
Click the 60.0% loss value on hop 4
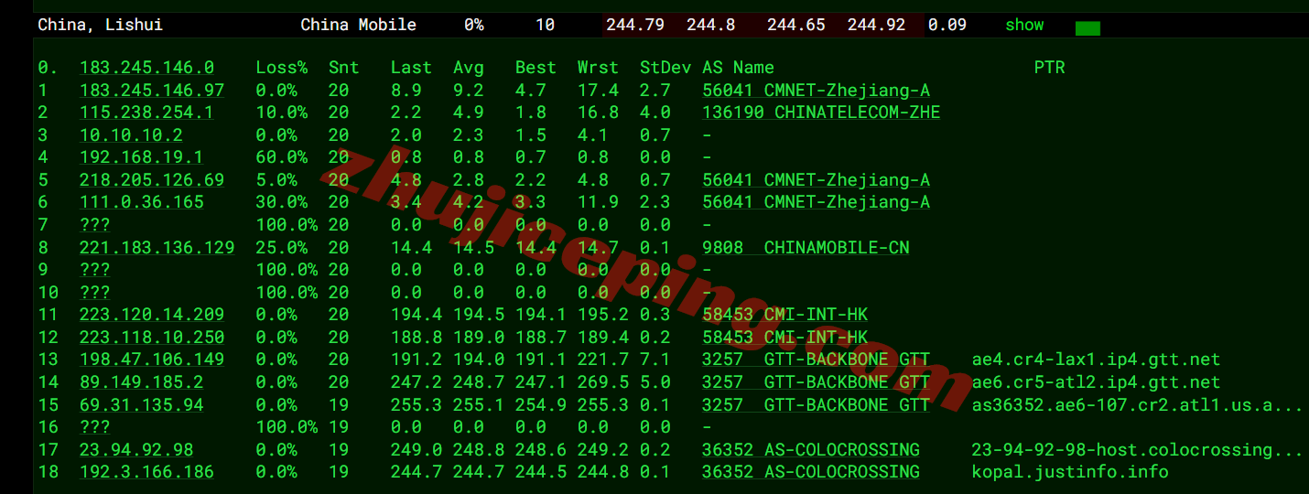pos(282,157)
